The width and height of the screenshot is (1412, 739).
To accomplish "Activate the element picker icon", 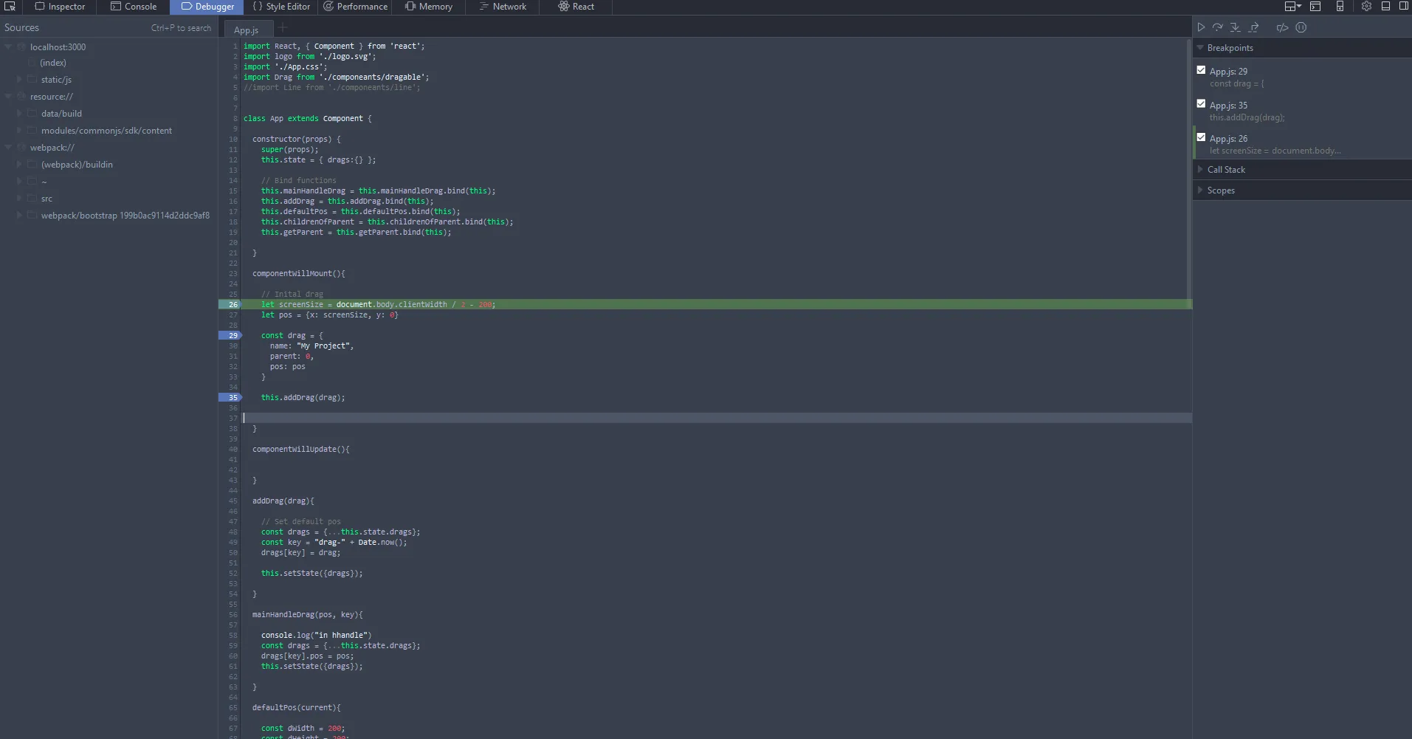I will click(10, 7).
